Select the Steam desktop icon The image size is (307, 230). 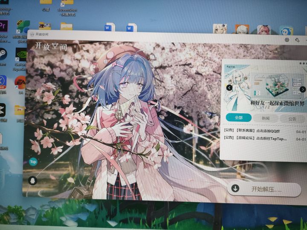[x=3, y=57]
